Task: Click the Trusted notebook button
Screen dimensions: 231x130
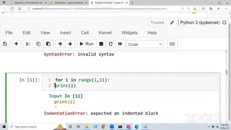Action: 157,22
